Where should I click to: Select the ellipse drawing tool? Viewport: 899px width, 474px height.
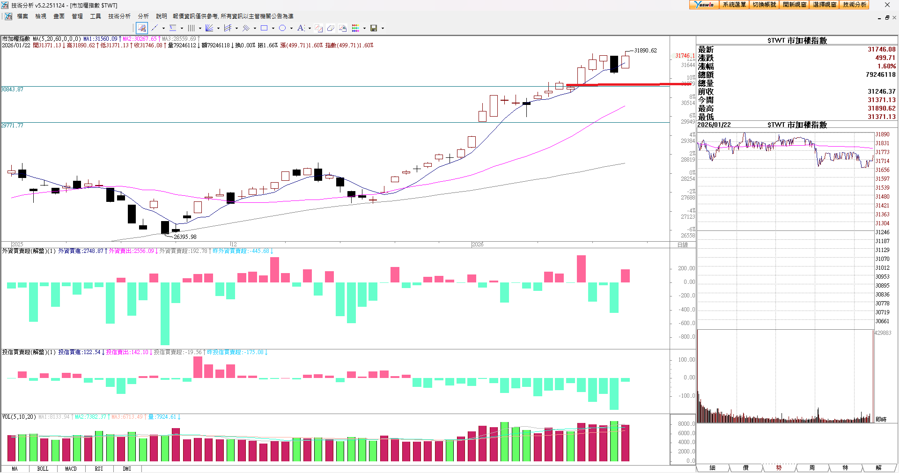point(282,28)
